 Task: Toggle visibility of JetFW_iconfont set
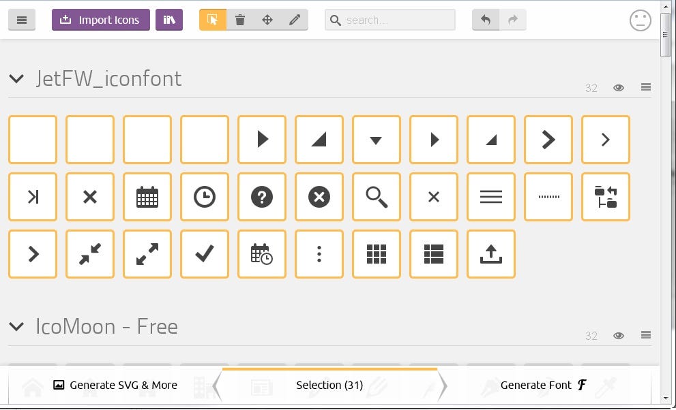click(619, 88)
